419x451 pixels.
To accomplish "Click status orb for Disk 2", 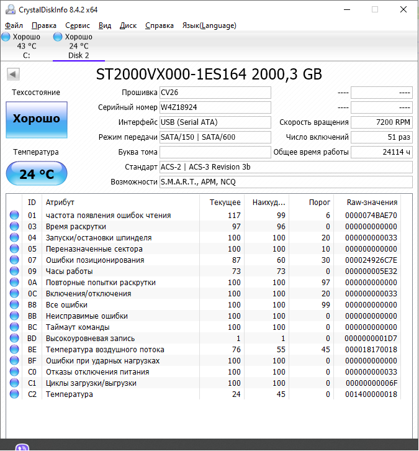I will [58, 37].
